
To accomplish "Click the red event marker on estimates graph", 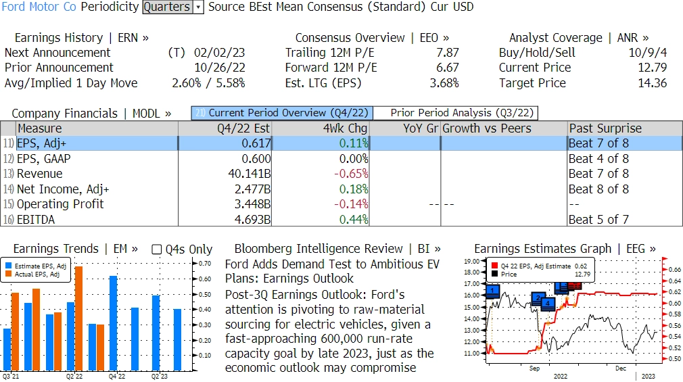I will (x=575, y=286).
